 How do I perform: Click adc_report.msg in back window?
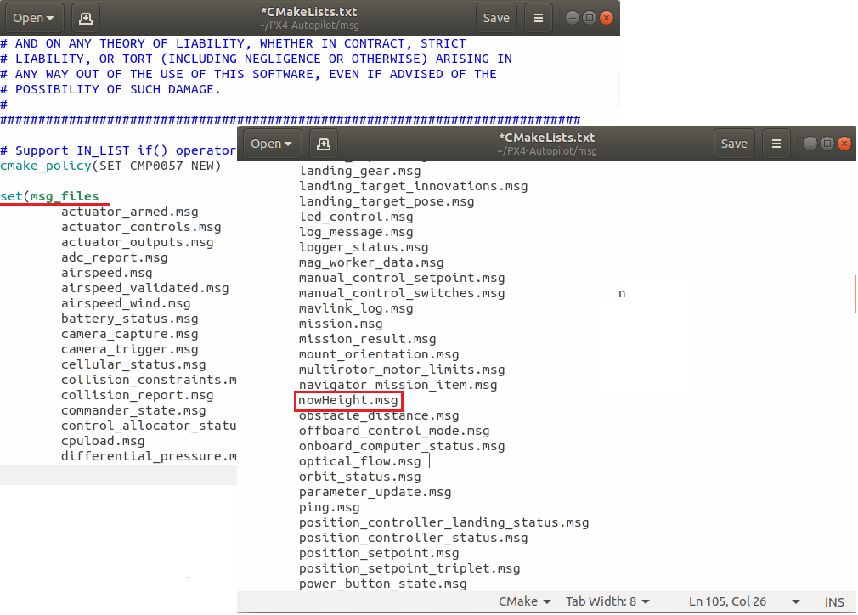[x=115, y=257]
